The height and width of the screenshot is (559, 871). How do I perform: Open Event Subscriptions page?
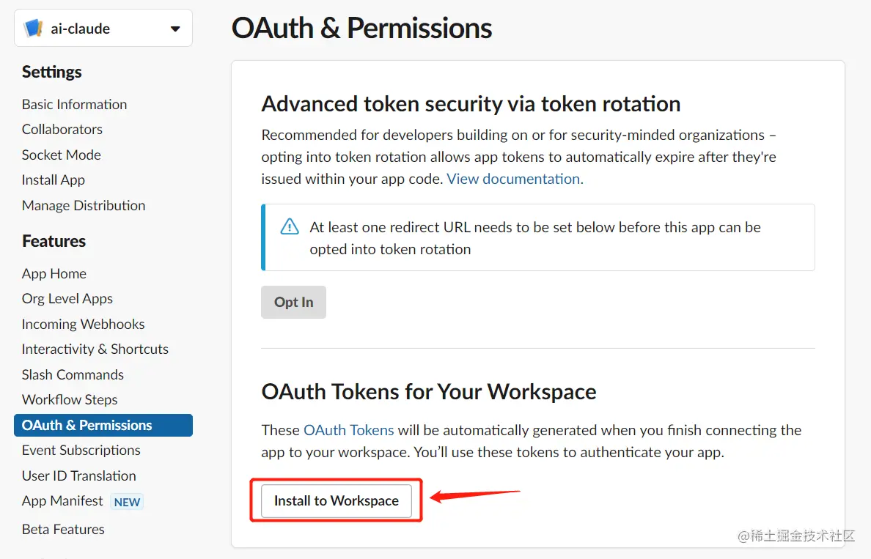tap(81, 450)
